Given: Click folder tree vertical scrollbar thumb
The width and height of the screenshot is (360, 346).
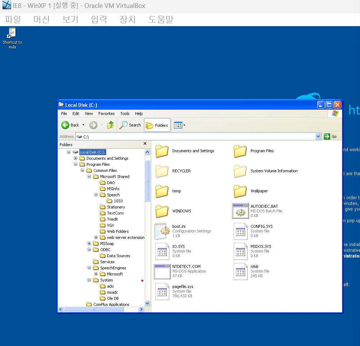Looking at the screenshot, I should coord(148,181).
